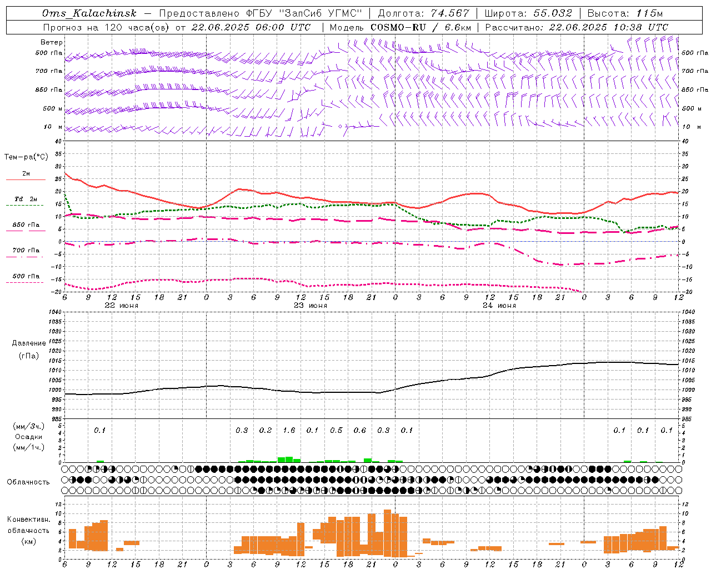Image resolution: width=711 pixels, height=569 pixels.
Task: Click the 23 июня date label
Action: 311,306
